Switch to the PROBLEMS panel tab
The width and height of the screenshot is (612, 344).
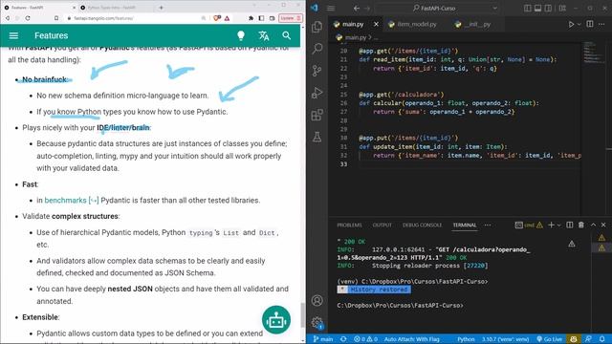click(x=349, y=226)
